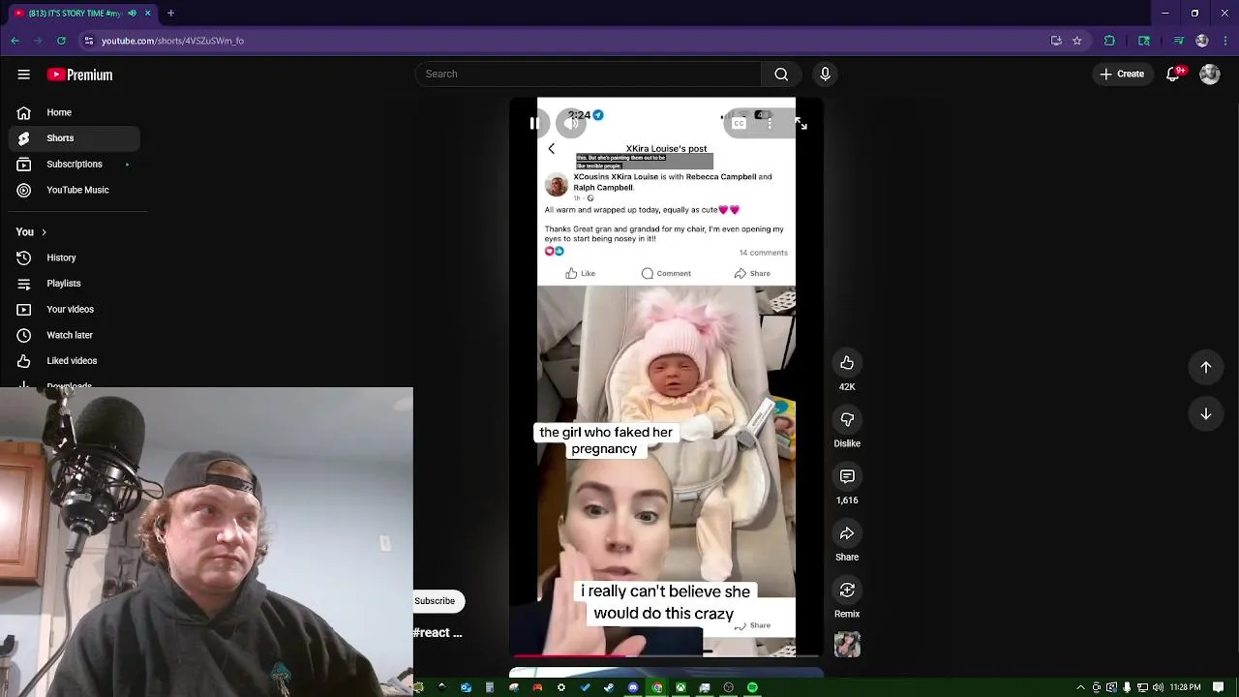Click the browser back arrow
Viewport: 1239px width, 697px height.
tap(15, 41)
